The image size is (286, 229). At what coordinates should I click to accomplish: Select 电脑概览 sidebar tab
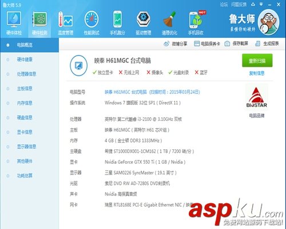click(x=29, y=45)
